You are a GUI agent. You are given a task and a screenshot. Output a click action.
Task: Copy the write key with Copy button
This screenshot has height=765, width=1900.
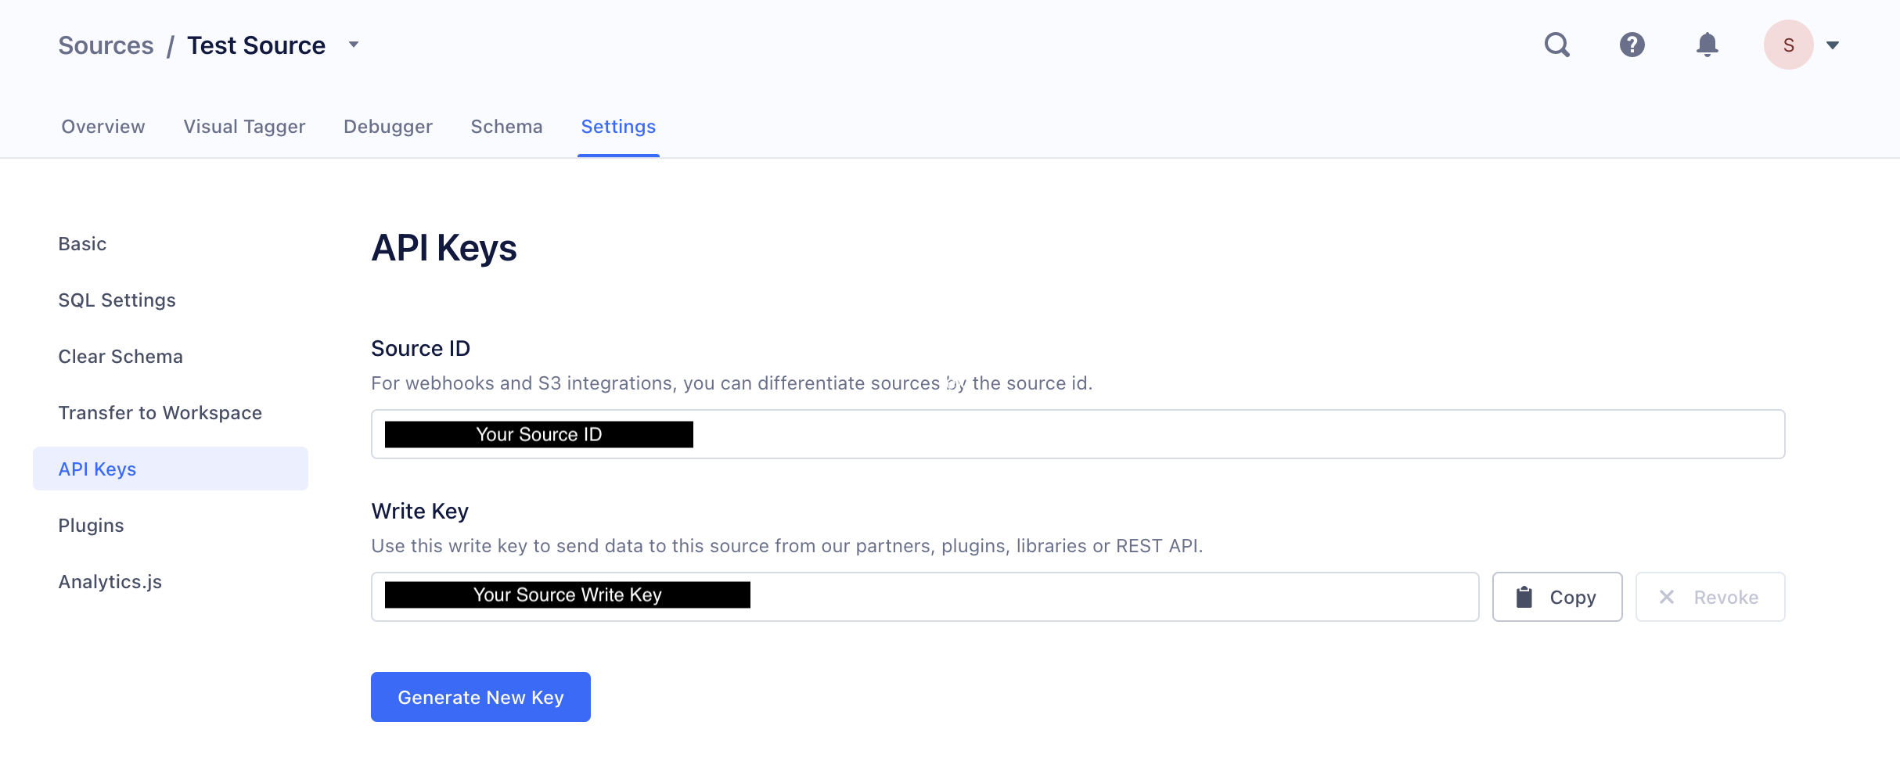1556,598
